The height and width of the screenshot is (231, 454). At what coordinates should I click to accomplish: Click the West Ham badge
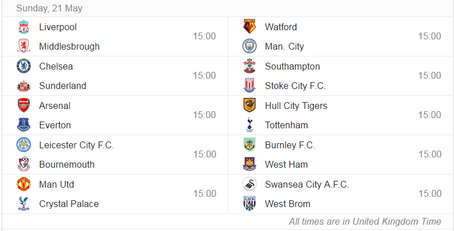coord(249,164)
